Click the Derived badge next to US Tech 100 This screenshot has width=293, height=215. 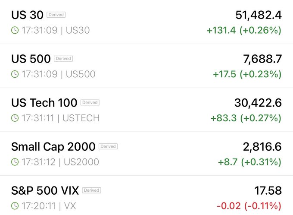tap(90, 102)
